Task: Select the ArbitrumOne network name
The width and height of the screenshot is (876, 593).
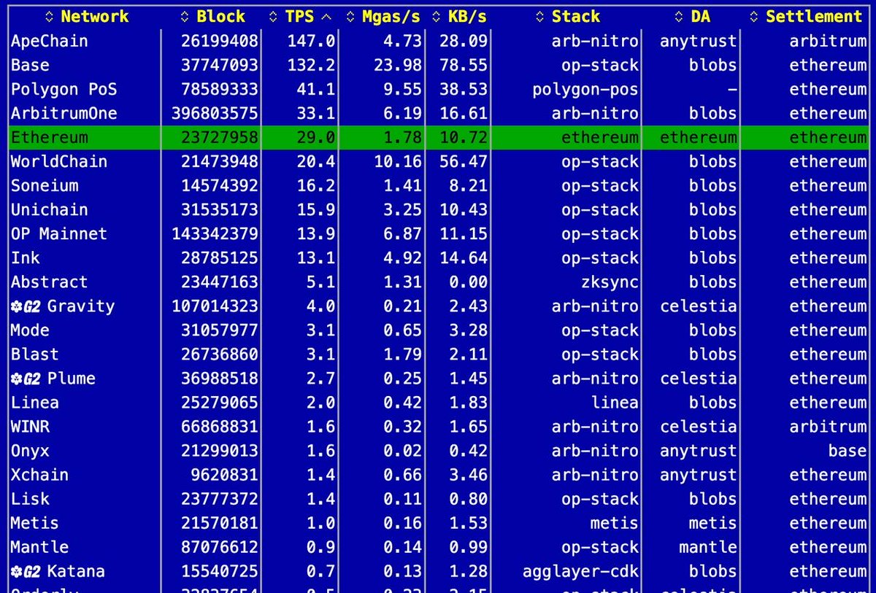Action: tap(64, 114)
